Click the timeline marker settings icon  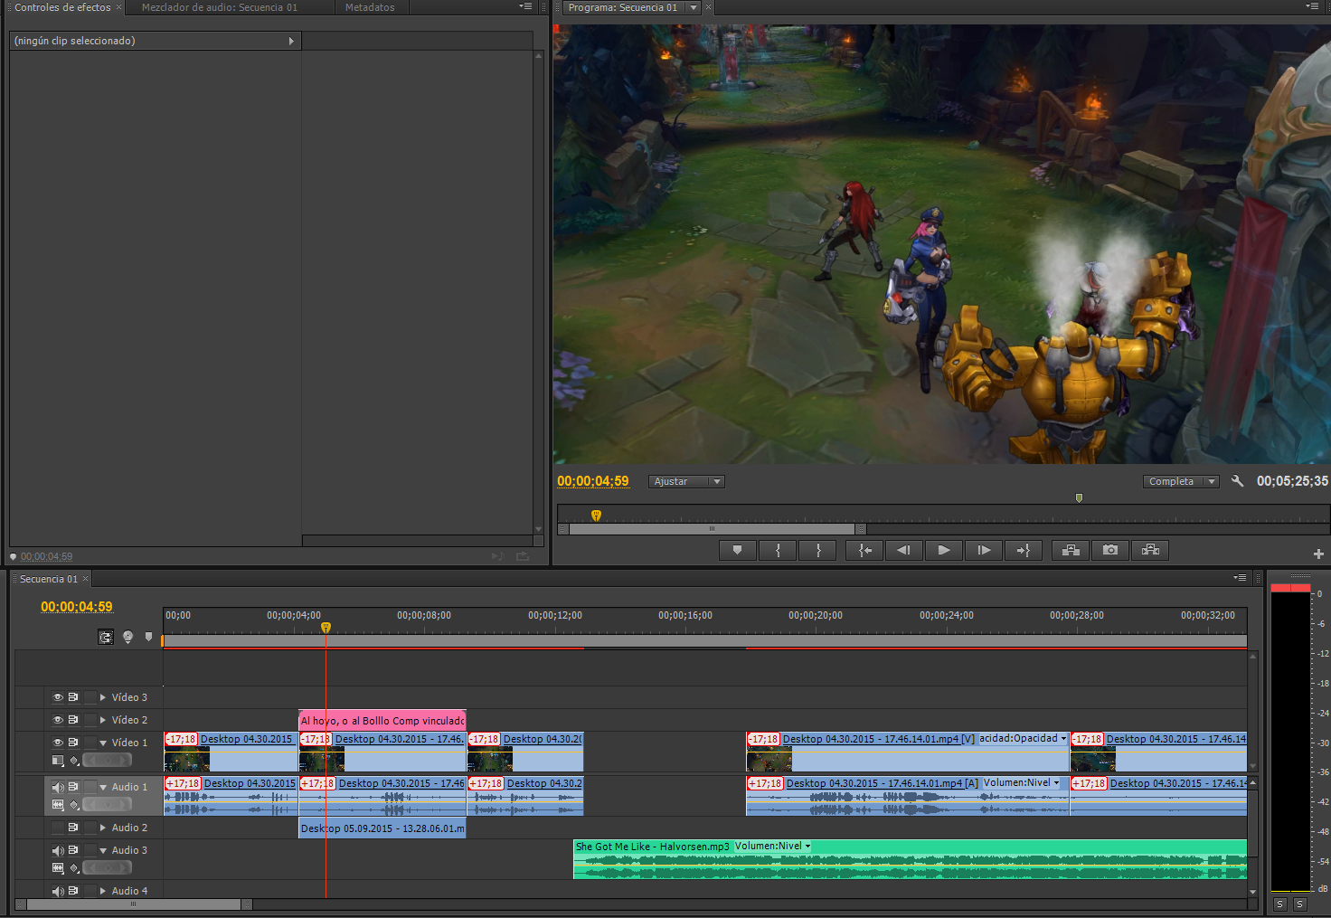point(127,637)
